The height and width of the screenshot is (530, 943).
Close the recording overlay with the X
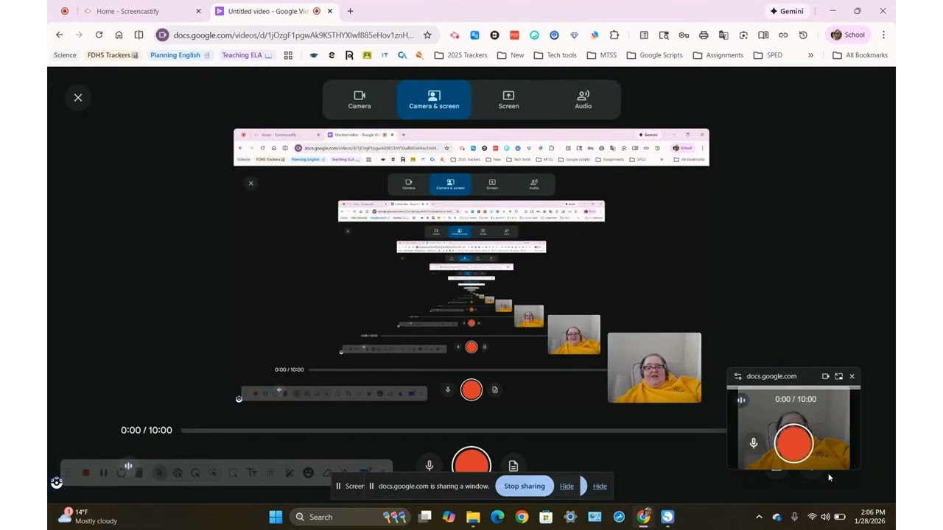pyautogui.click(x=78, y=97)
